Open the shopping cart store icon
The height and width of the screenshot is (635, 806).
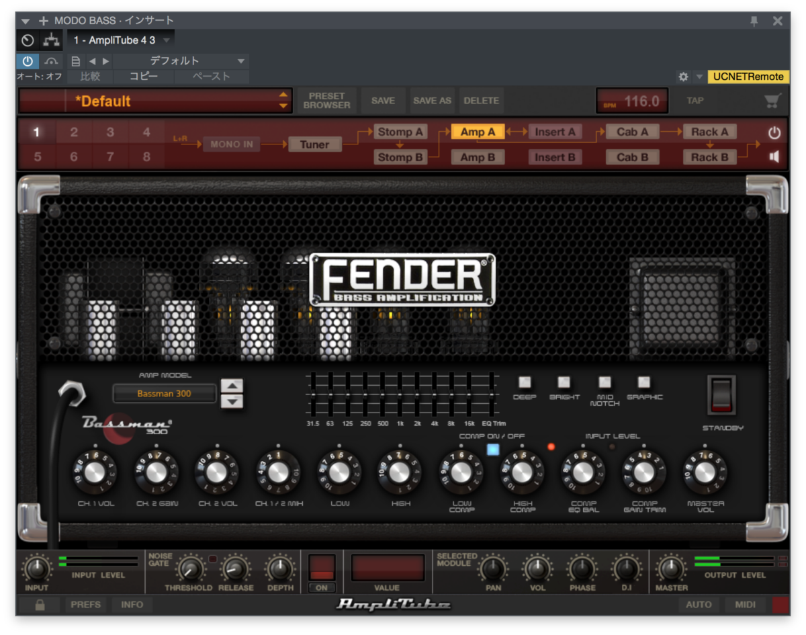tap(772, 101)
